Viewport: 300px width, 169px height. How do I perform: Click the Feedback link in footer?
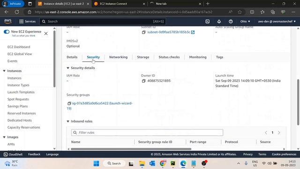[34, 154]
